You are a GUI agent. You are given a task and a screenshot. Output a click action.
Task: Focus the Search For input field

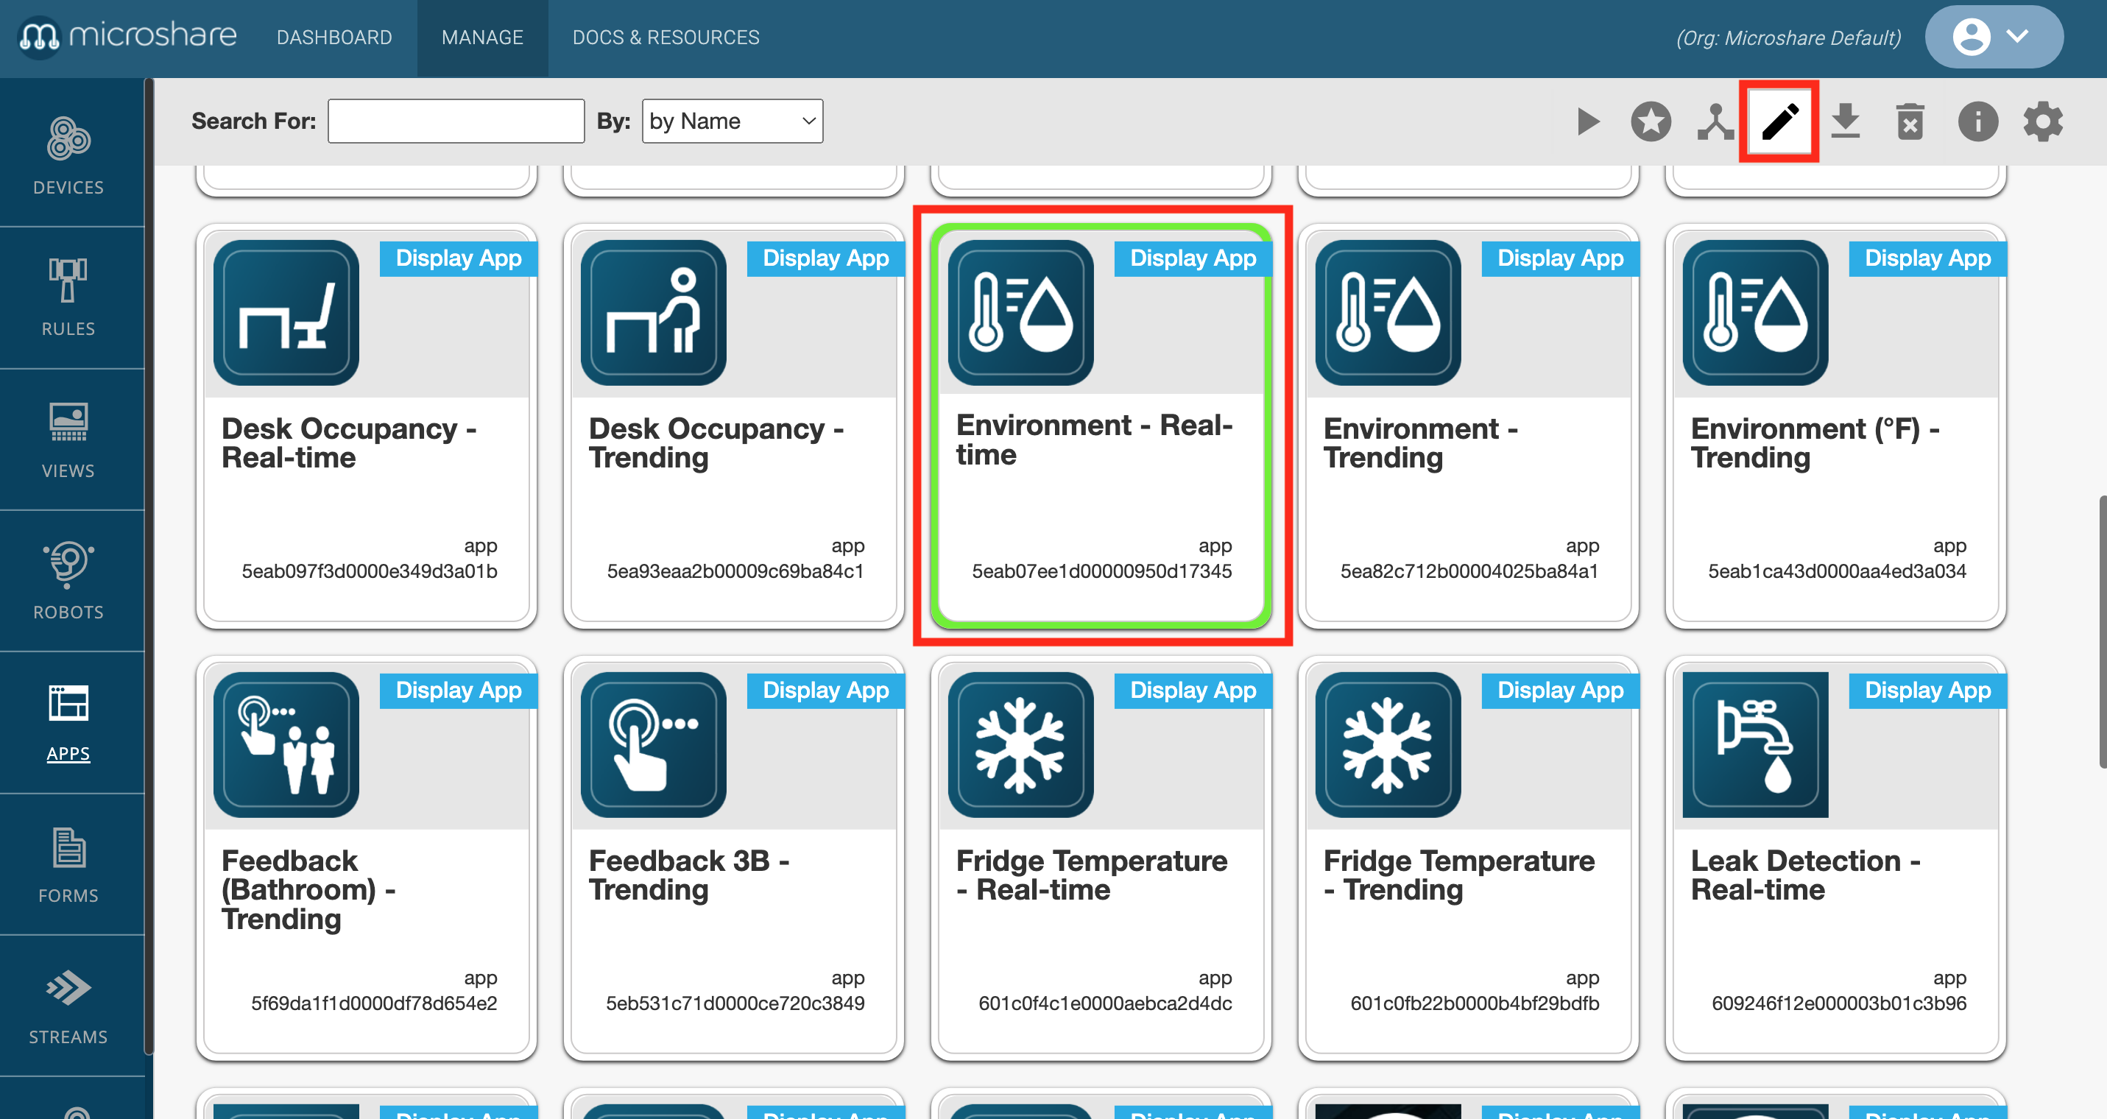pos(456,121)
